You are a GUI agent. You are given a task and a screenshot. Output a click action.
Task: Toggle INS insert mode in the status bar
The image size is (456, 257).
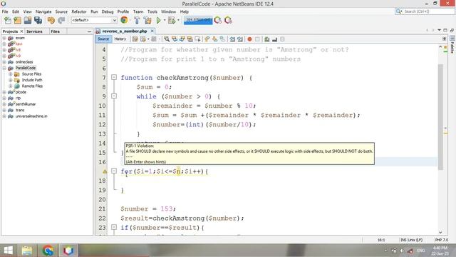click(403, 240)
